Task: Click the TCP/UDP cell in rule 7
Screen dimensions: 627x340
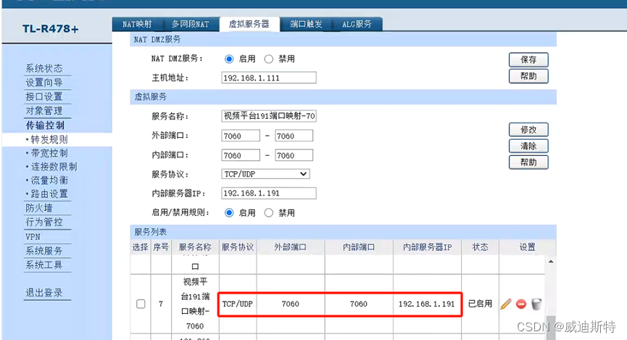Action: coord(238,304)
